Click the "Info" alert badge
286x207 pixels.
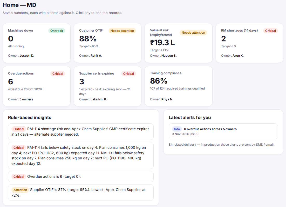tap(177, 129)
